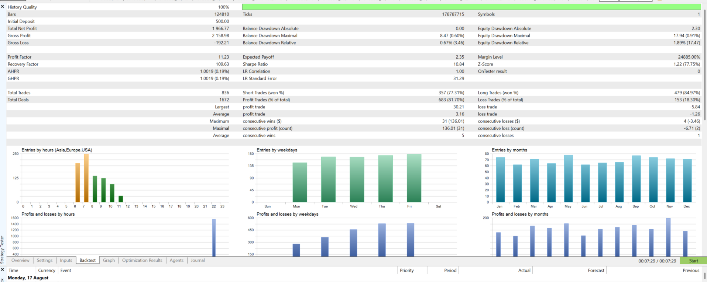The width and height of the screenshot is (707, 282).
Task: Click the Gross Loss value -192.21
Action: pos(222,43)
